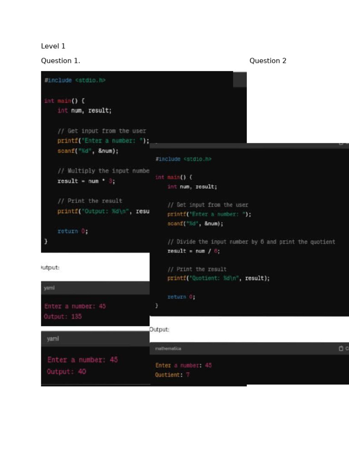The width and height of the screenshot is (349, 466).
Task: Click the "Output: 135" result line
Action: (63, 317)
